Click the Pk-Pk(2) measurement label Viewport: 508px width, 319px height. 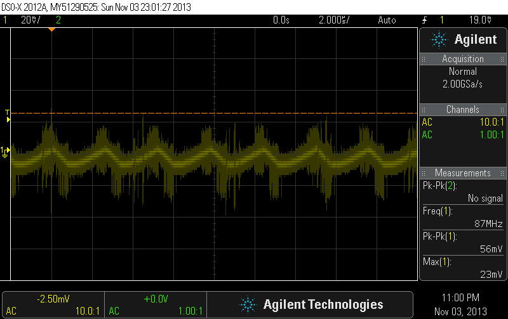coord(439,186)
